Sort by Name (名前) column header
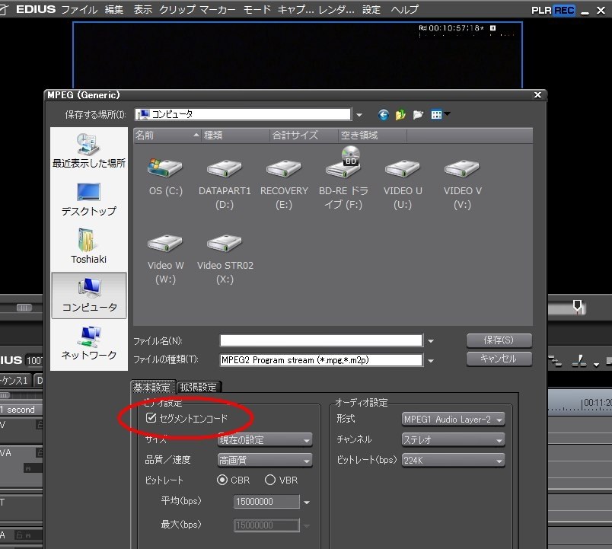The width and height of the screenshot is (612, 549). pos(167,136)
